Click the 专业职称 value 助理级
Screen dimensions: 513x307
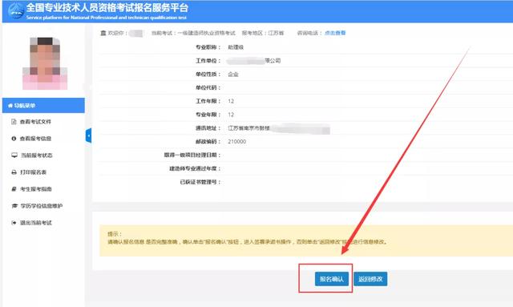236,47
